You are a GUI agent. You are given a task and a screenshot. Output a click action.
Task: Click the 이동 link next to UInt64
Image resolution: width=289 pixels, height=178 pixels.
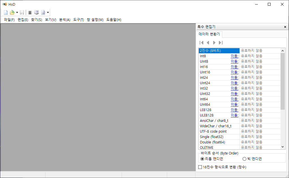(234, 105)
